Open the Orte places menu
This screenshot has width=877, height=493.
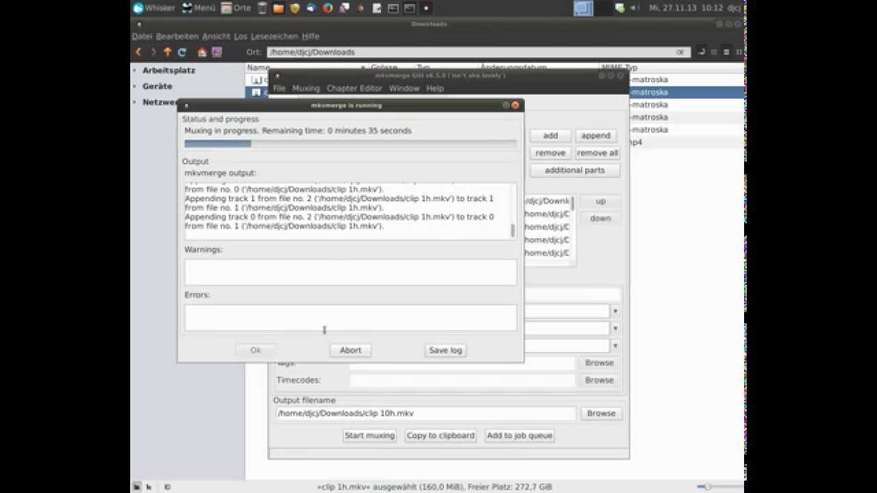(x=236, y=8)
